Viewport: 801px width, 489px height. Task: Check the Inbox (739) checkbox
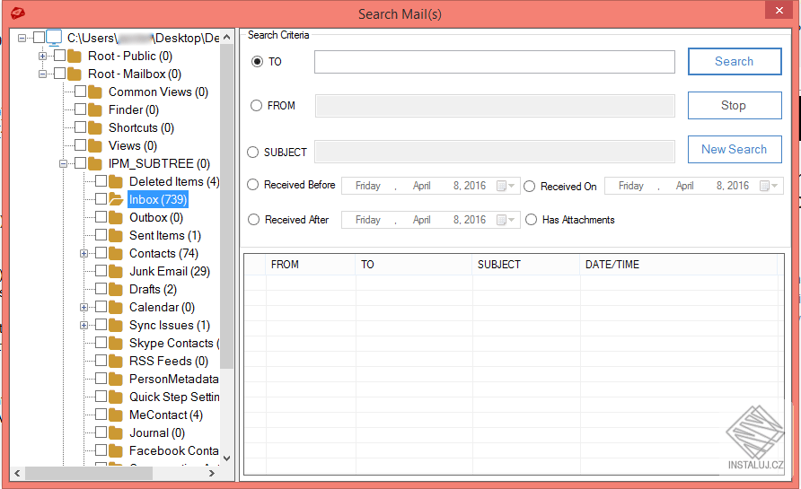[101, 198]
